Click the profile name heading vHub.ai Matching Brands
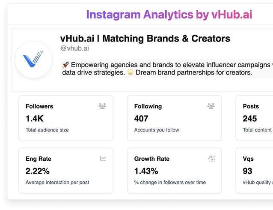The height and width of the screenshot is (210, 273). pos(145,39)
